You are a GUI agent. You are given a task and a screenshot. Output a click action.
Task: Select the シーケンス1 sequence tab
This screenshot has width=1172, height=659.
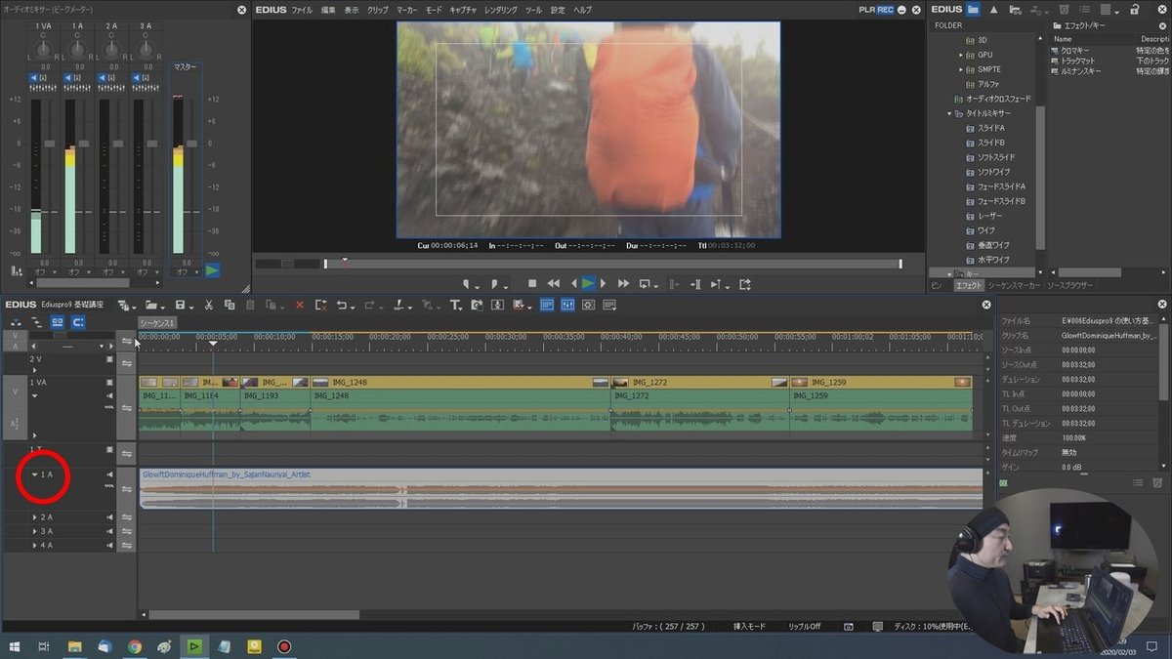pyautogui.click(x=156, y=322)
